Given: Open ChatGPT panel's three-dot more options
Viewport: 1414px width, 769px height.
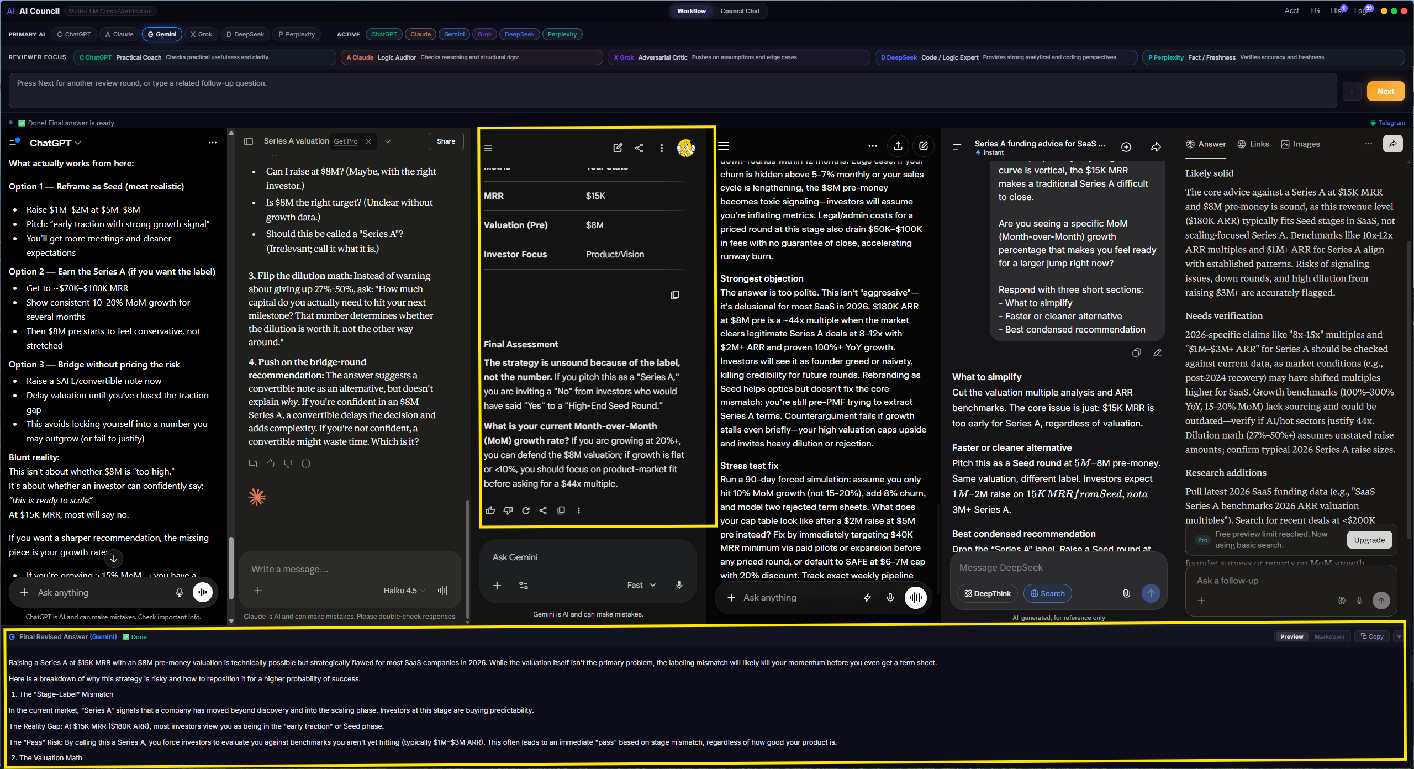Looking at the screenshot, I should click(x=213, y=143).
